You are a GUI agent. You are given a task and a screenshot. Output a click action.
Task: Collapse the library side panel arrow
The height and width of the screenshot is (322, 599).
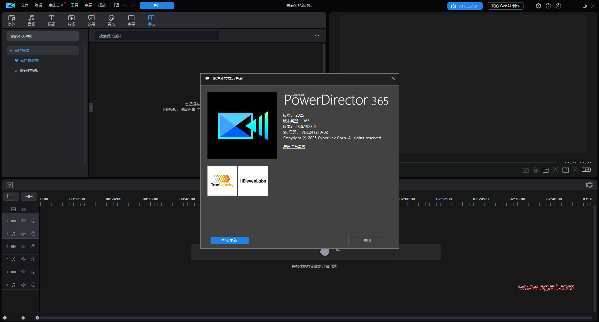tap(91, 107)
